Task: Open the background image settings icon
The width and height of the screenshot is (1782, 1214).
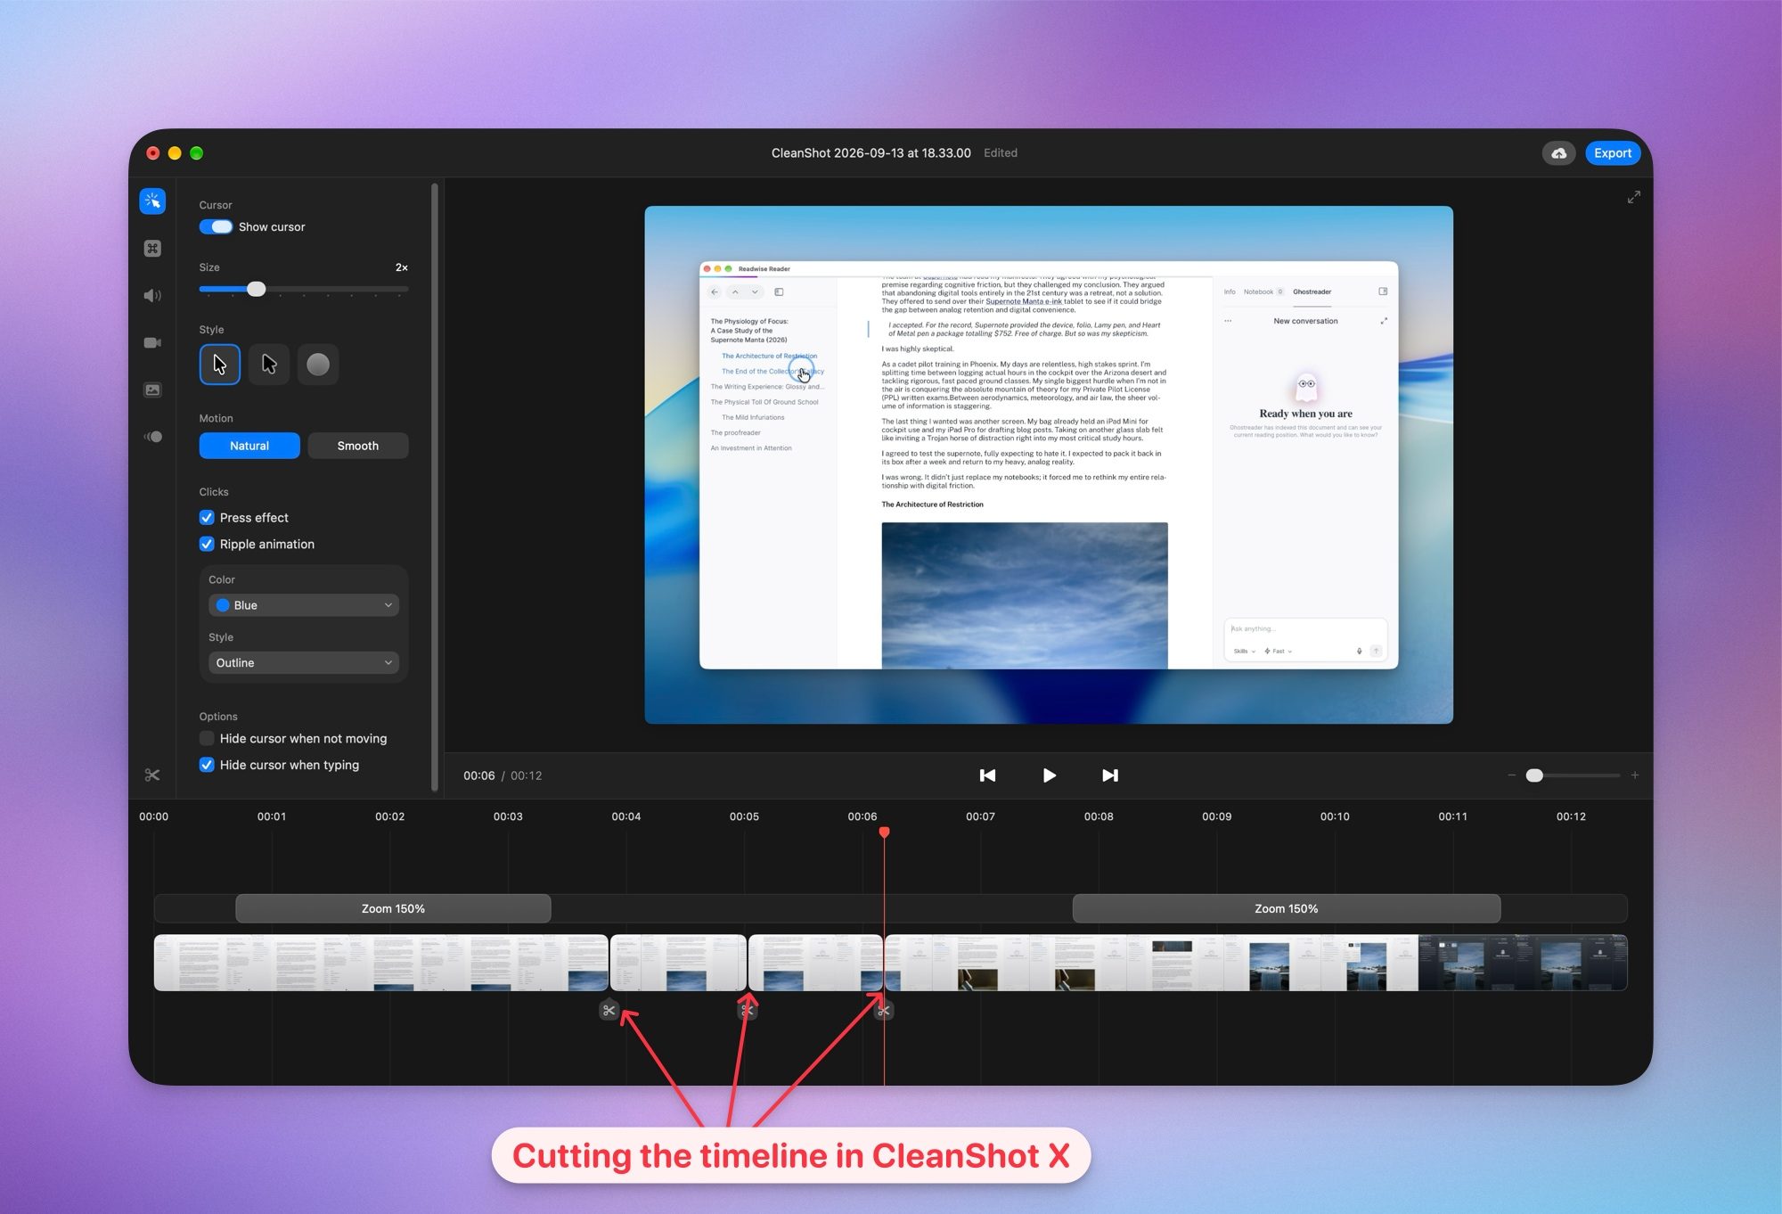Action: 152,390
